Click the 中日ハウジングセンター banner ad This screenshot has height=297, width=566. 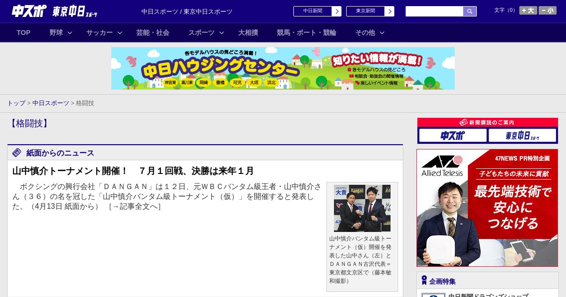tap(283, 68)
